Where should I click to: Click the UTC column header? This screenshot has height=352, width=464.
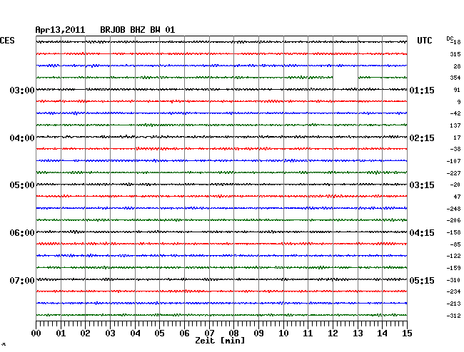[x=424, y=41]
